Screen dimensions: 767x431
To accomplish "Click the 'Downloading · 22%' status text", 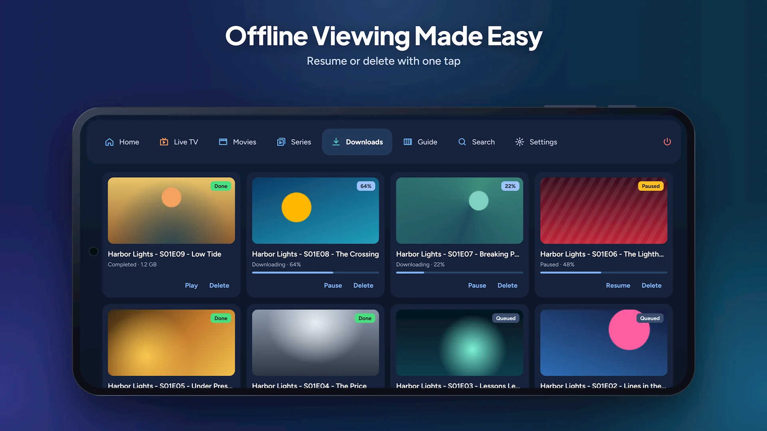I will click(x=420, y=265).
